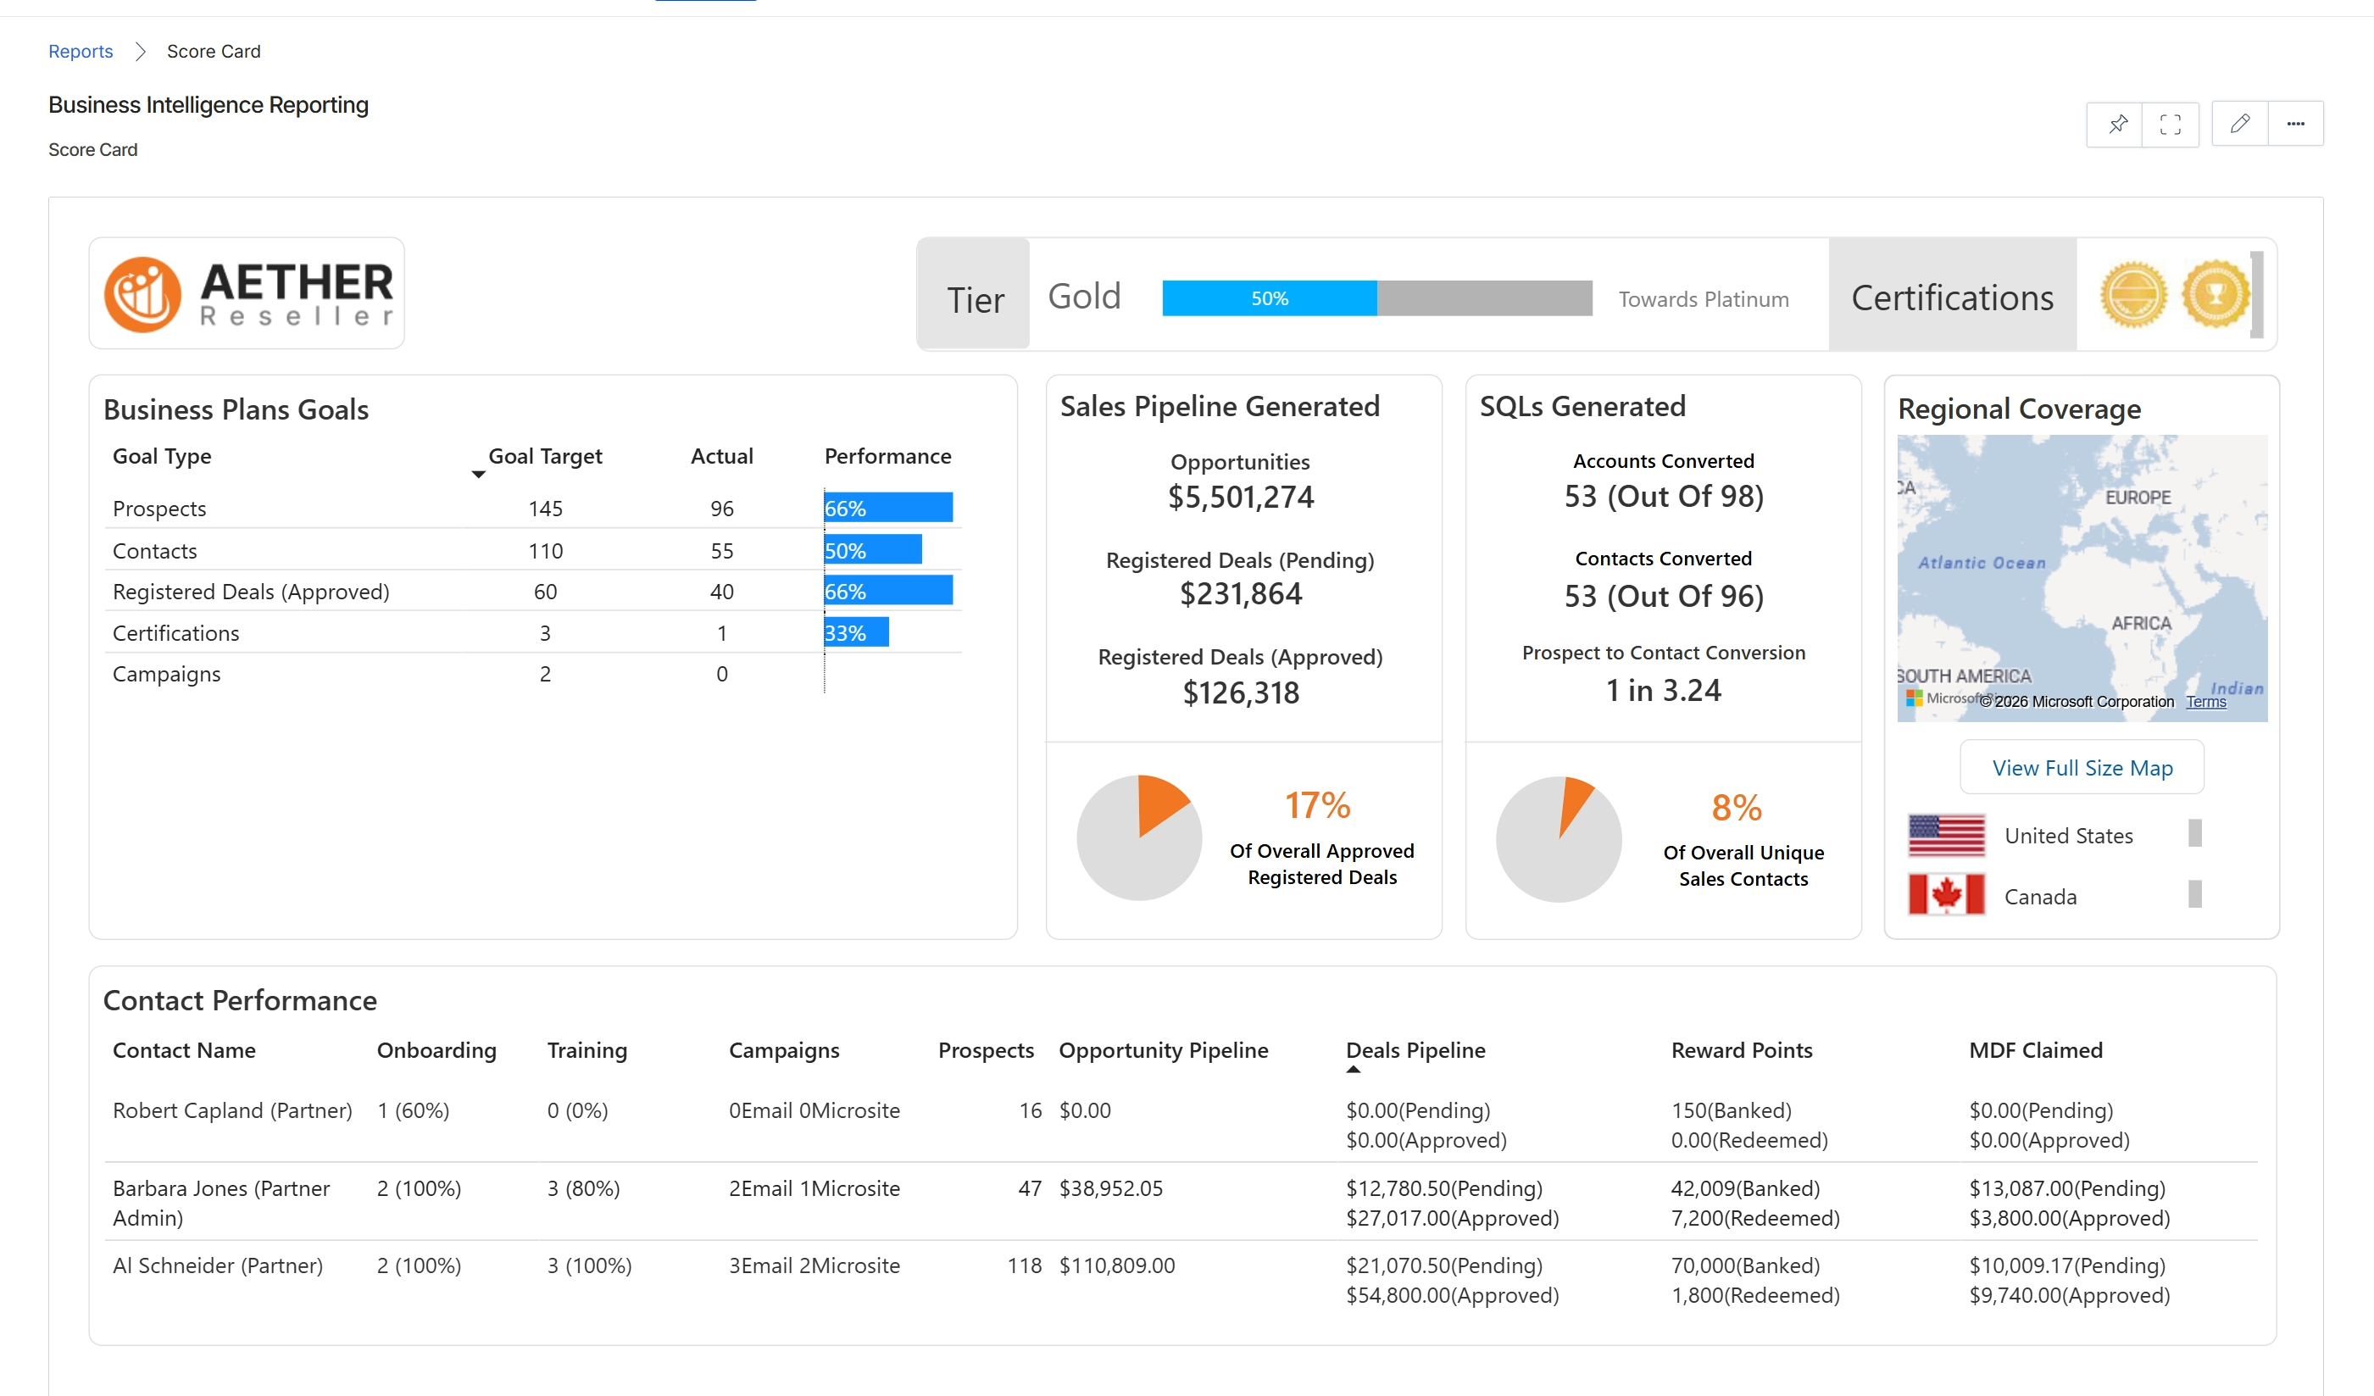Viewport: 2374px width, 1396px height.
Task: Click the 3Email 2Microsite campaigns cell
Action: [x=814, y=1265]
